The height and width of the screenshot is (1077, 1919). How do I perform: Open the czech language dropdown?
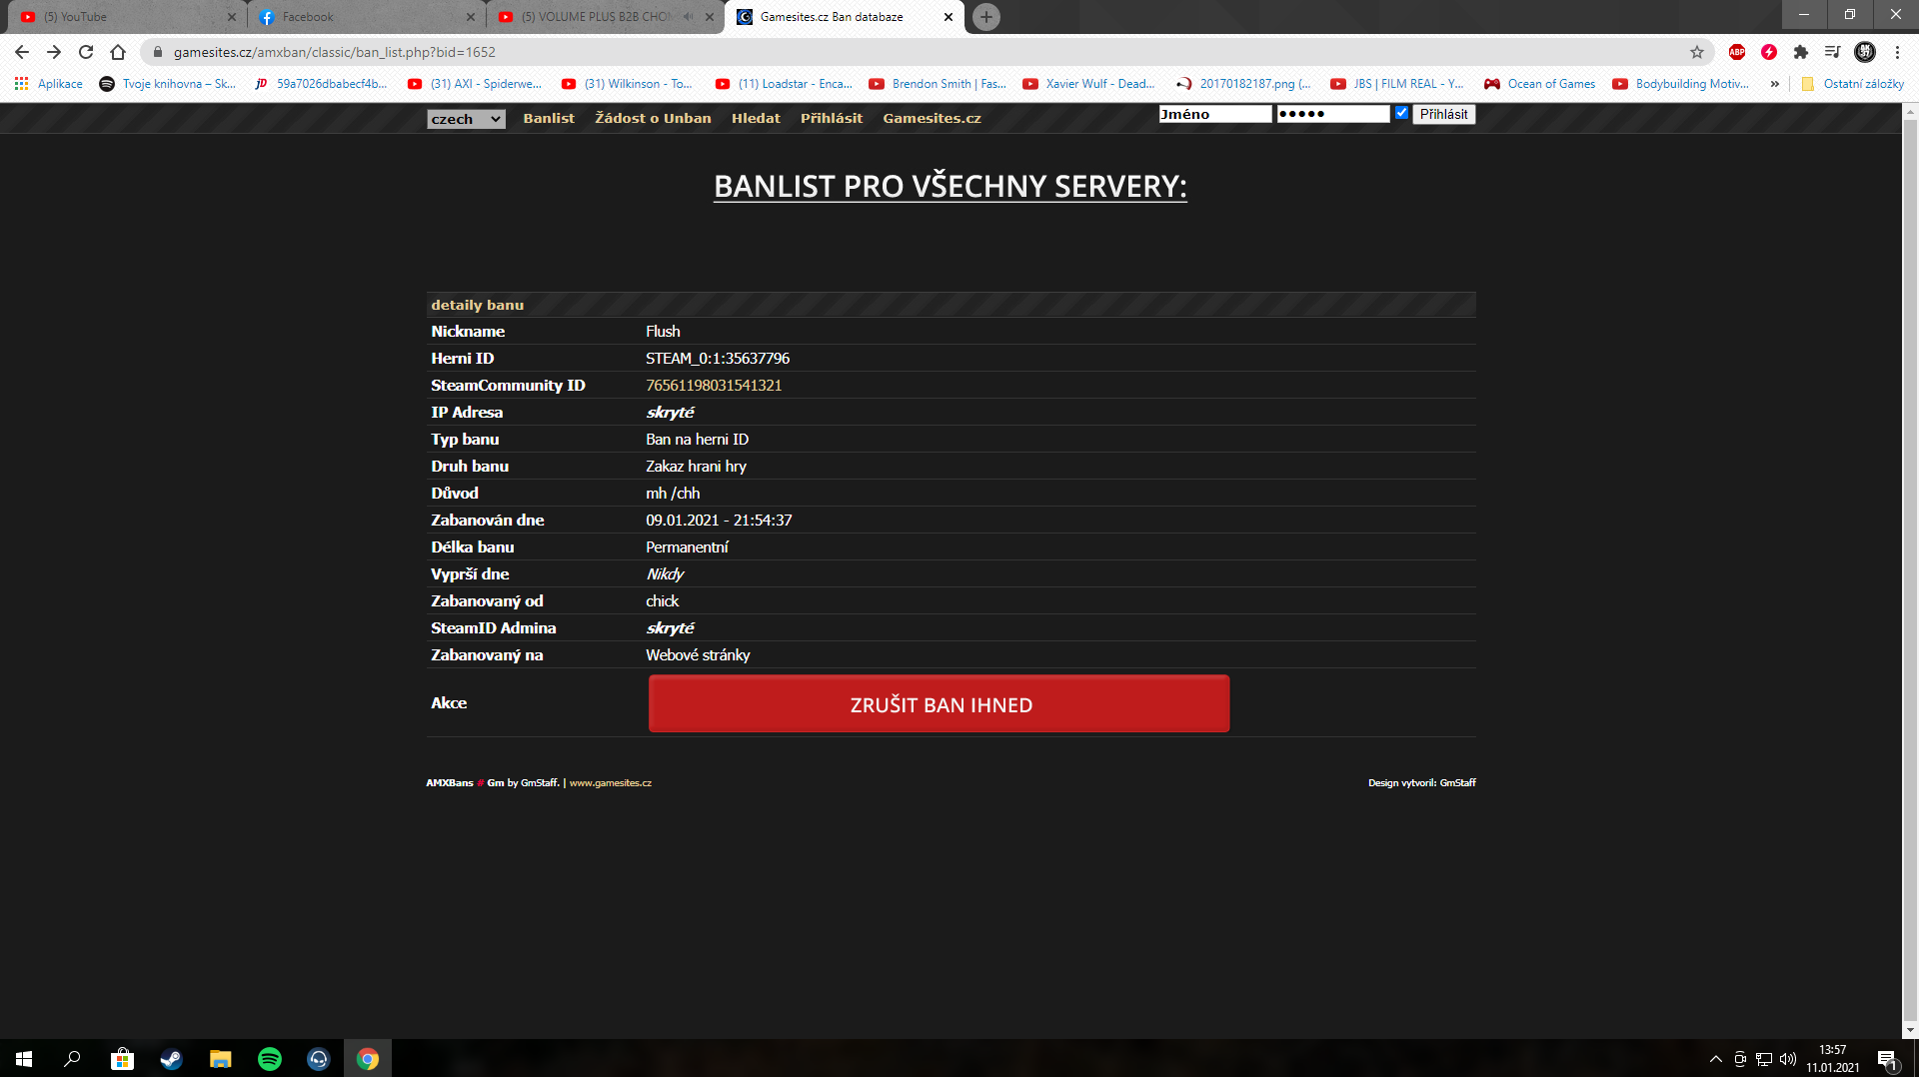coord(466,119)
